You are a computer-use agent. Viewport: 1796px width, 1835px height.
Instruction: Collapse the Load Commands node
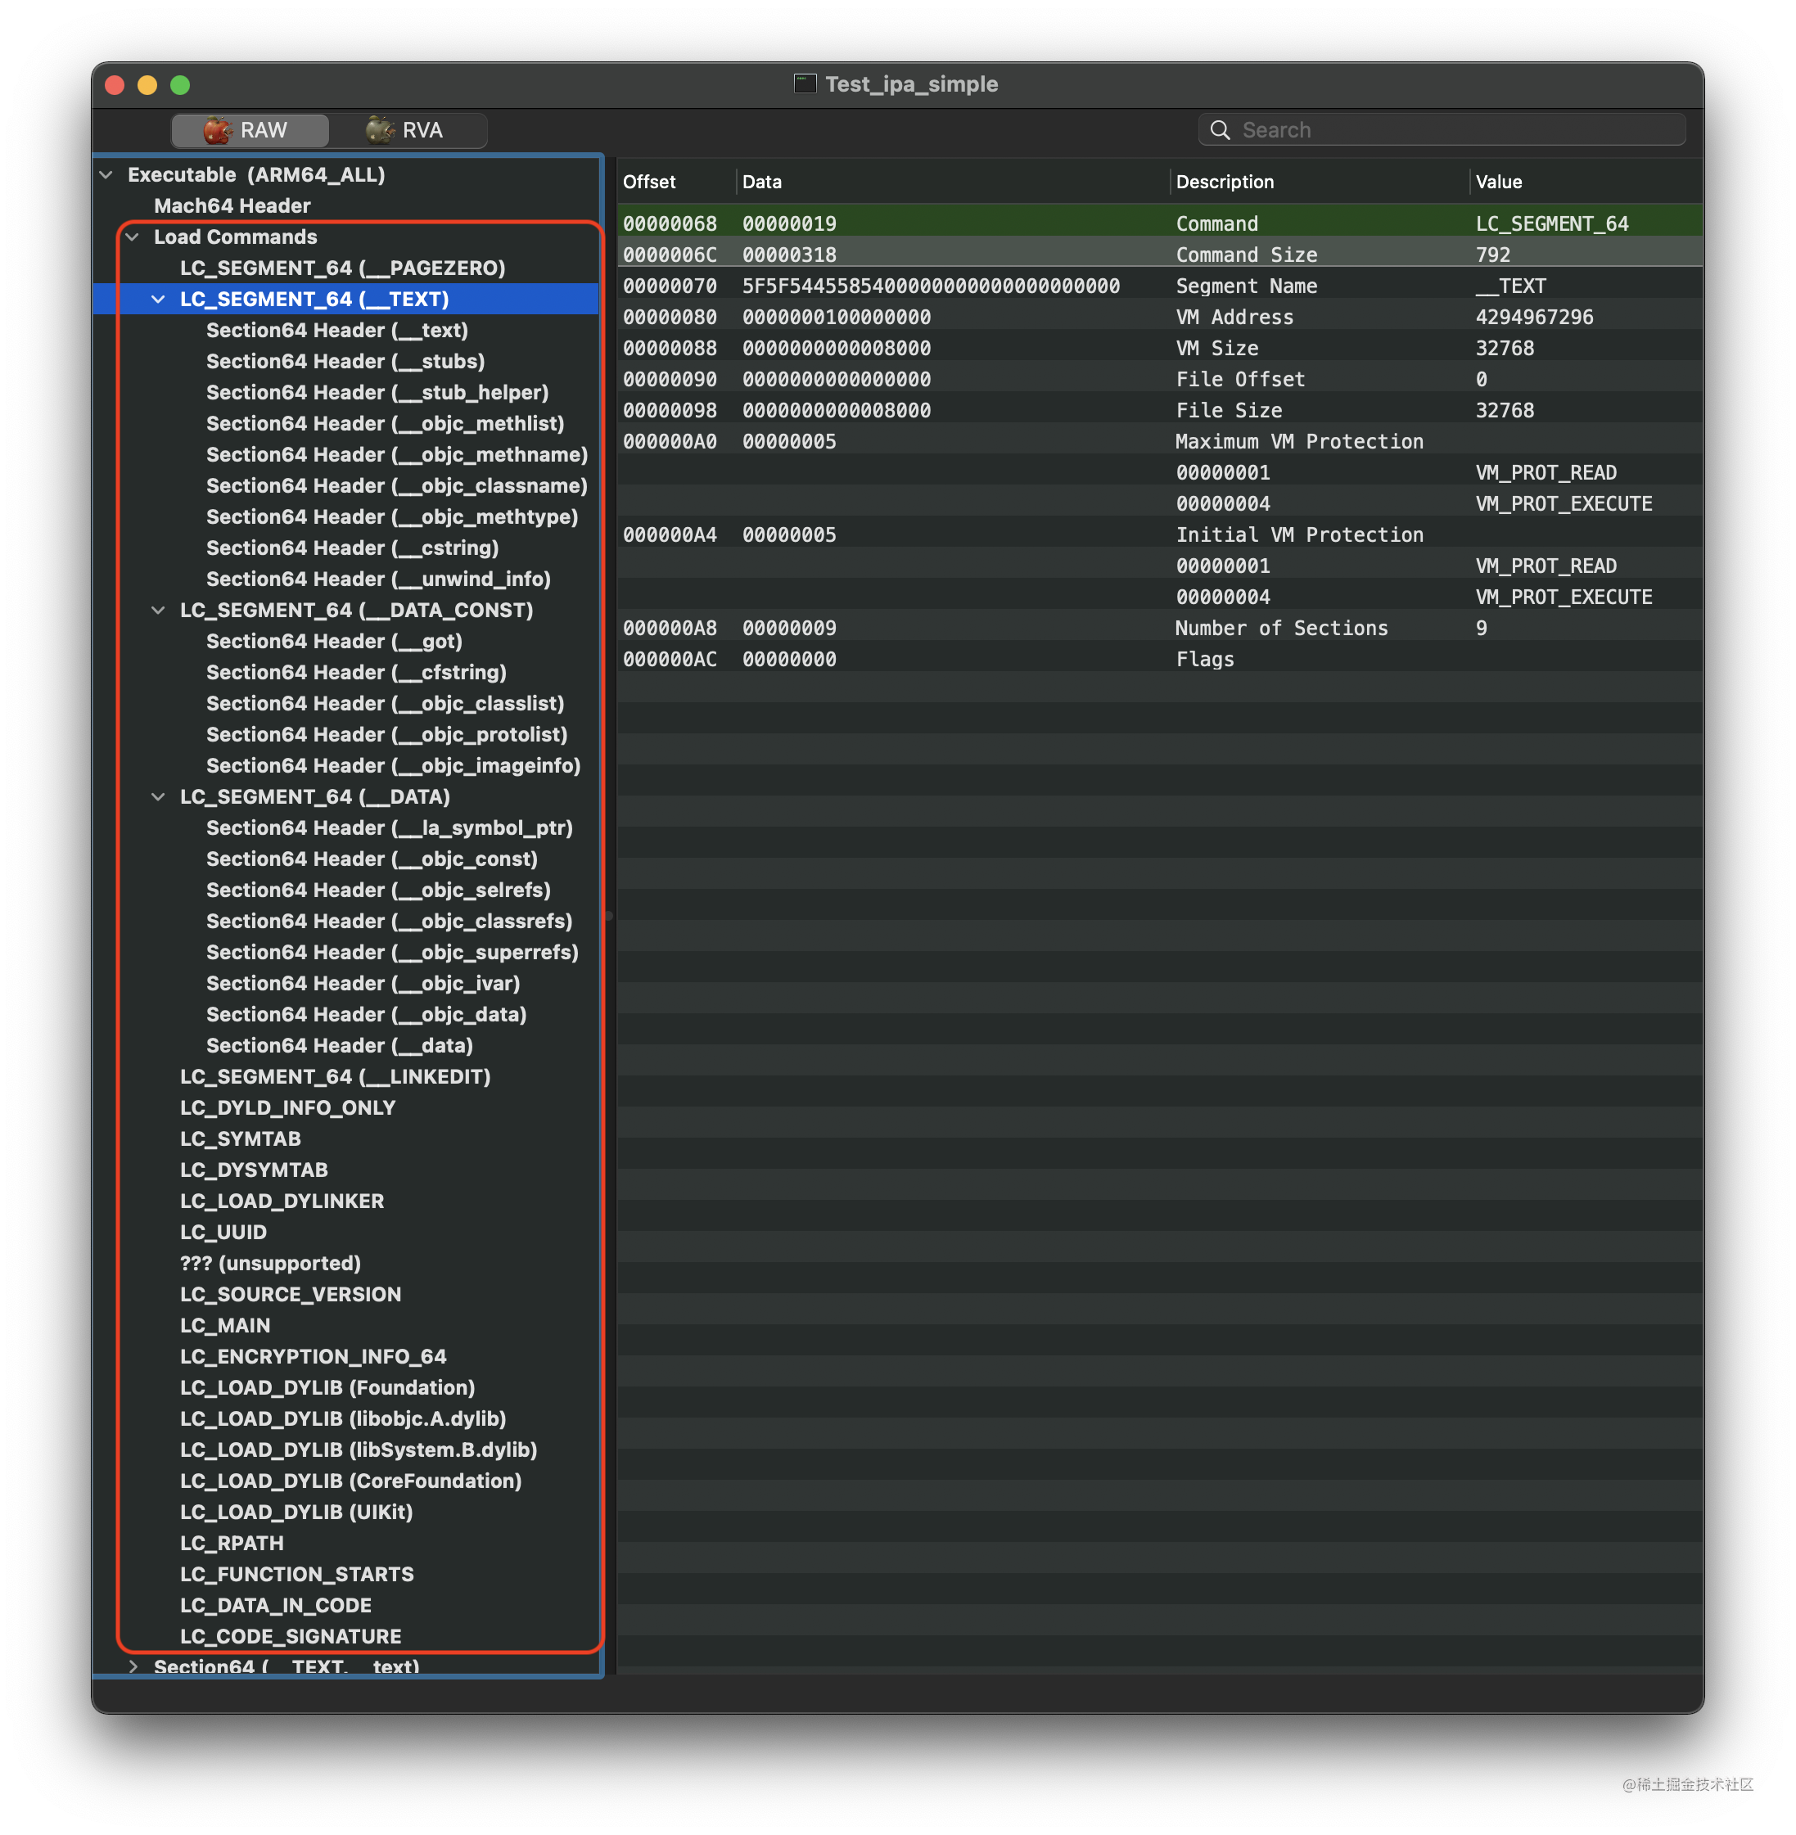[x=133, y=237]
